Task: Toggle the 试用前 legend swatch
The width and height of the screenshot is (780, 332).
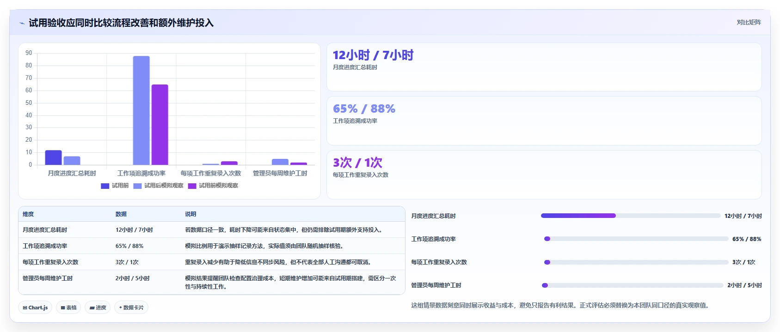Action: [x=105, y=186]
